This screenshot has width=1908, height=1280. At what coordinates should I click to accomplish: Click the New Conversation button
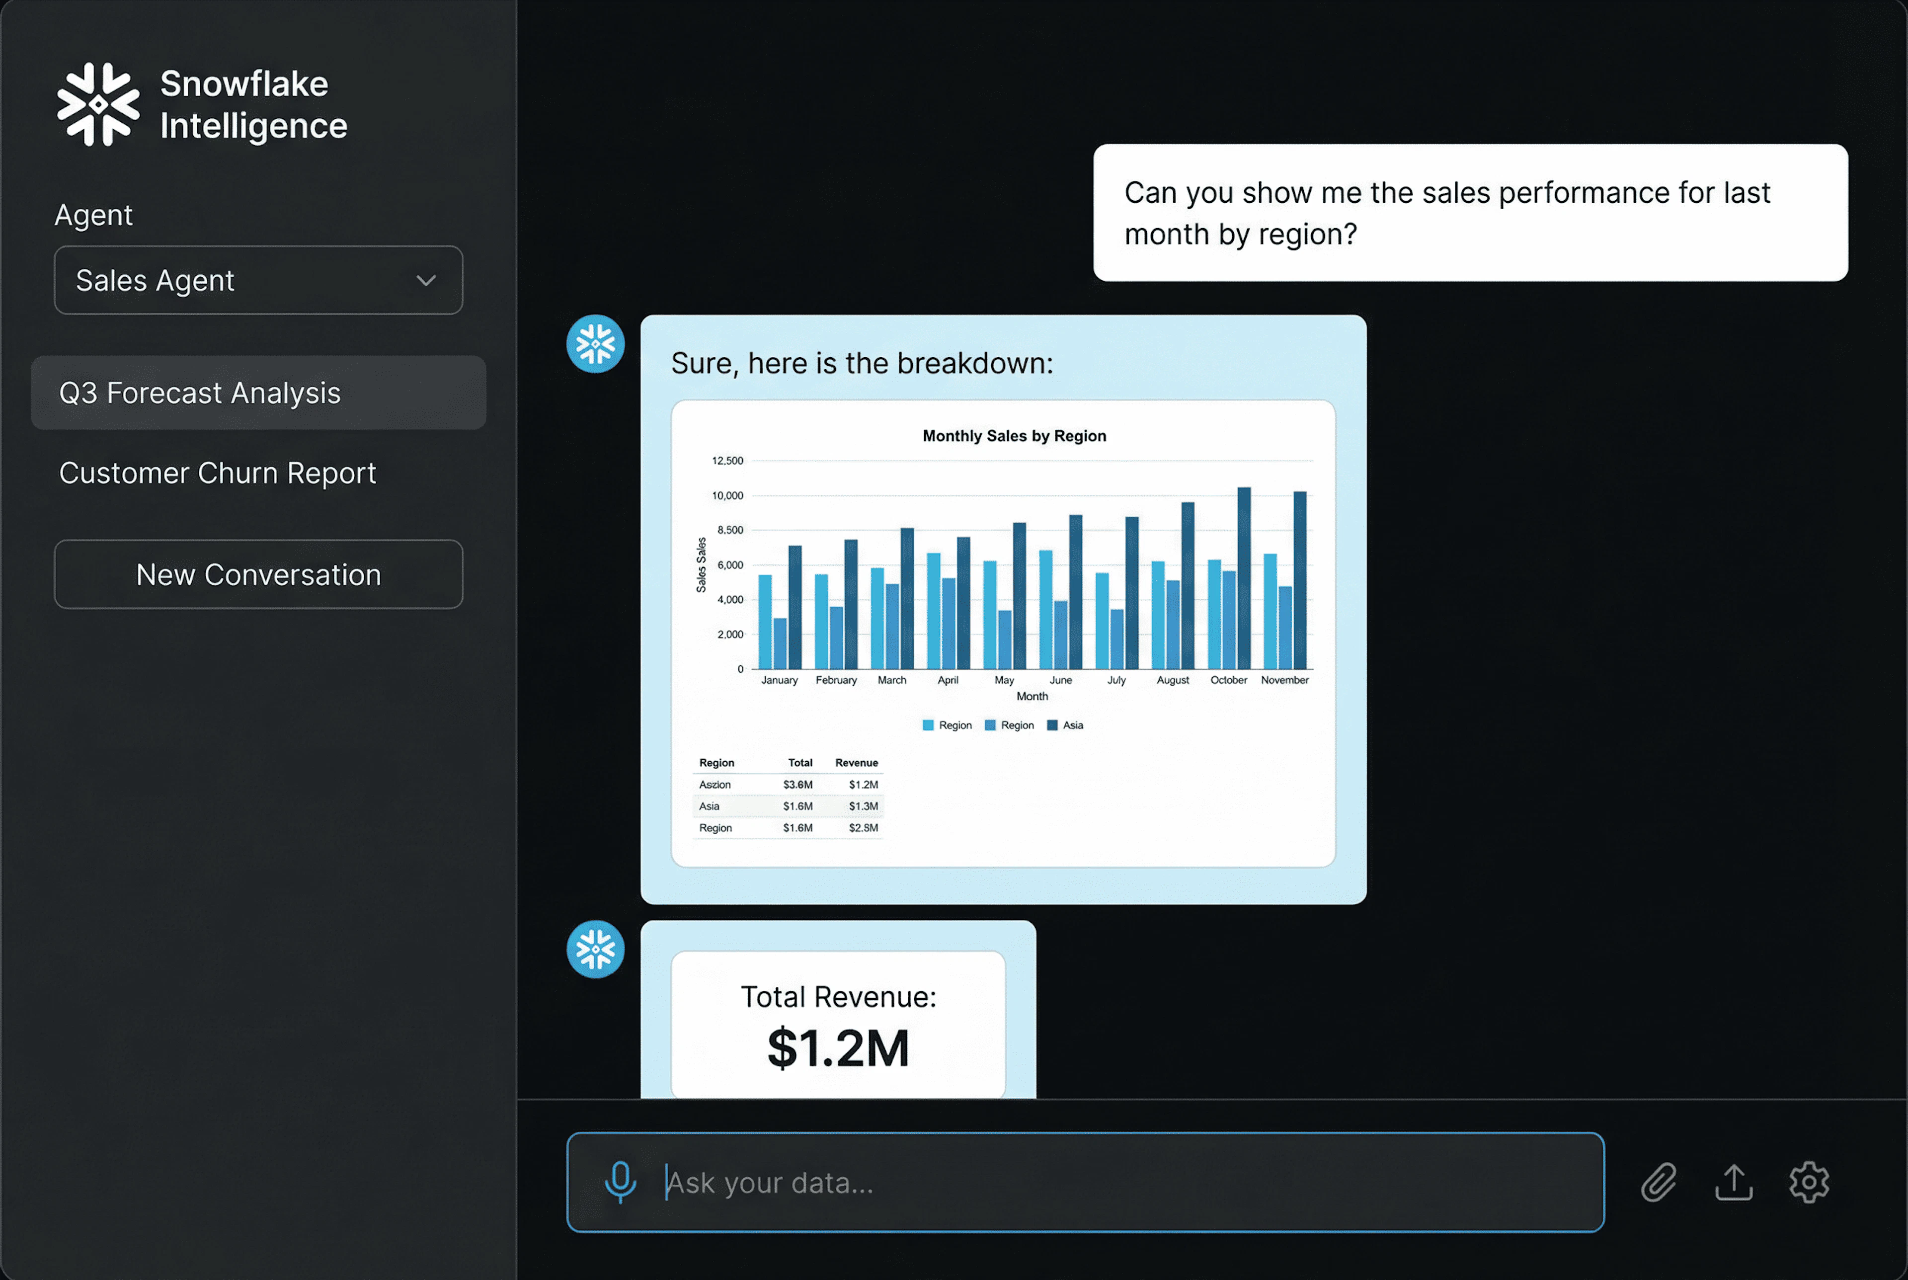click(258, 574)
